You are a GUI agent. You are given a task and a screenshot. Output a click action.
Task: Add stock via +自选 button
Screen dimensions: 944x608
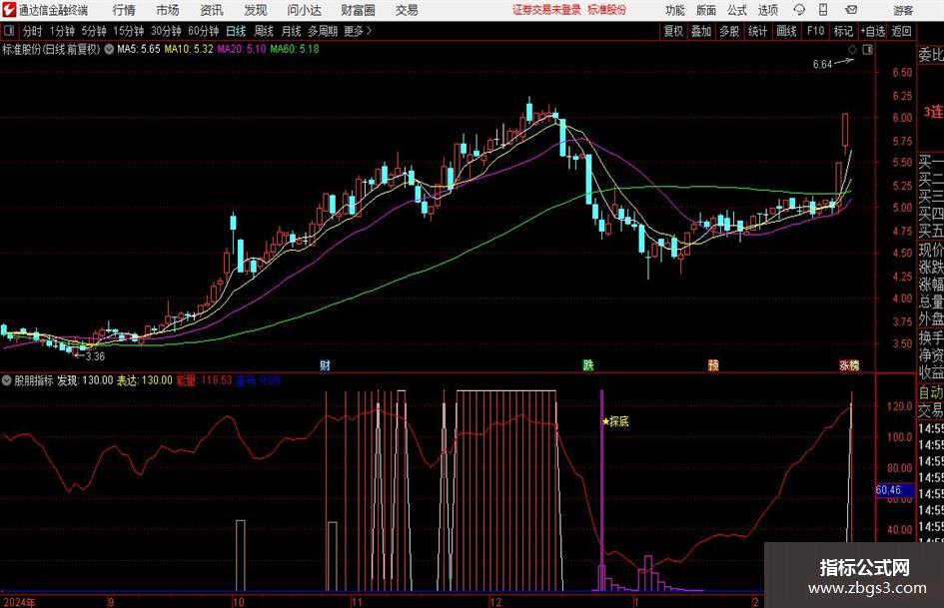click(x=872, y=31)
